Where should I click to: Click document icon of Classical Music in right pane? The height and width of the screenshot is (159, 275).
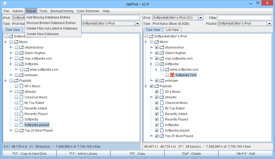tap(162, 103)
